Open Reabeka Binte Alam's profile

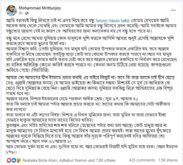coord(40,161)
